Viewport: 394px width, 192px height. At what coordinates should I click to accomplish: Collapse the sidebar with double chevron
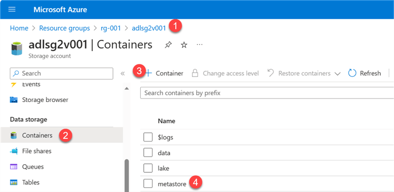coord(123,73)
